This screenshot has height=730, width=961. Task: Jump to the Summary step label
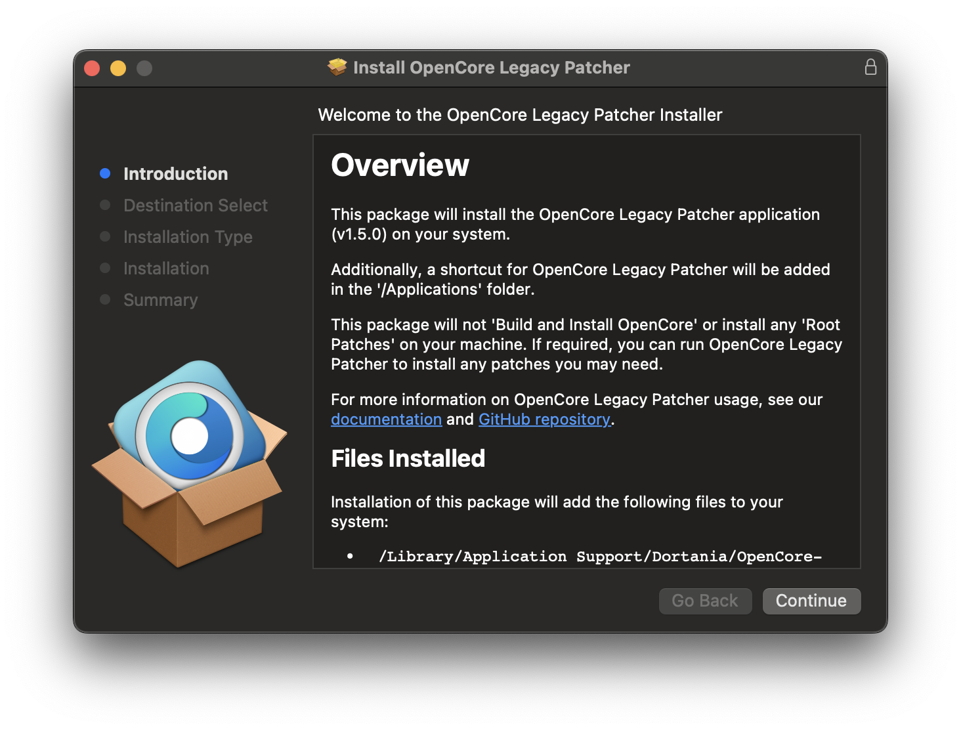pos(160,300)
